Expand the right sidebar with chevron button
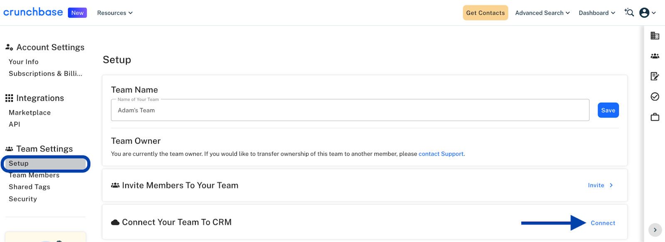This screenshot has height=242, width=665. (x=655, y=230)
